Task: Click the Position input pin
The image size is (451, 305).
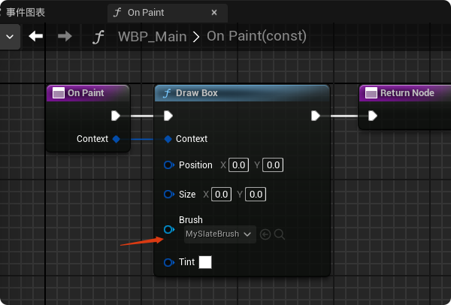Action: (169, 165)
